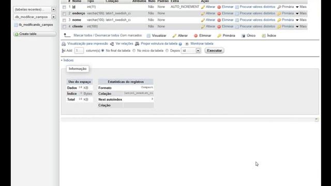Click Procurar valores distintos icon in nome row

(x=237, y=20)
